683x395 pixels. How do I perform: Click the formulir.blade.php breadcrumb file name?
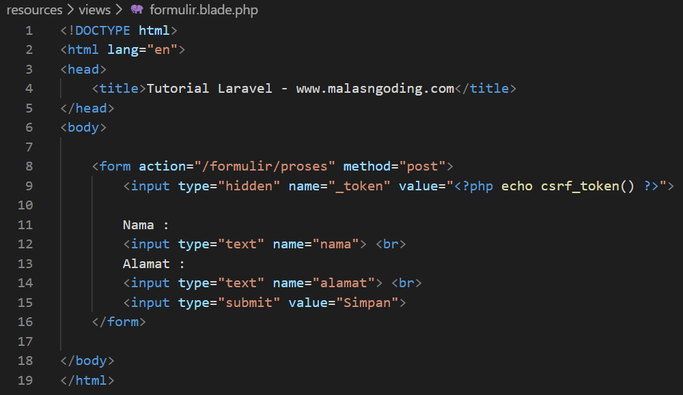coord(204,10)
